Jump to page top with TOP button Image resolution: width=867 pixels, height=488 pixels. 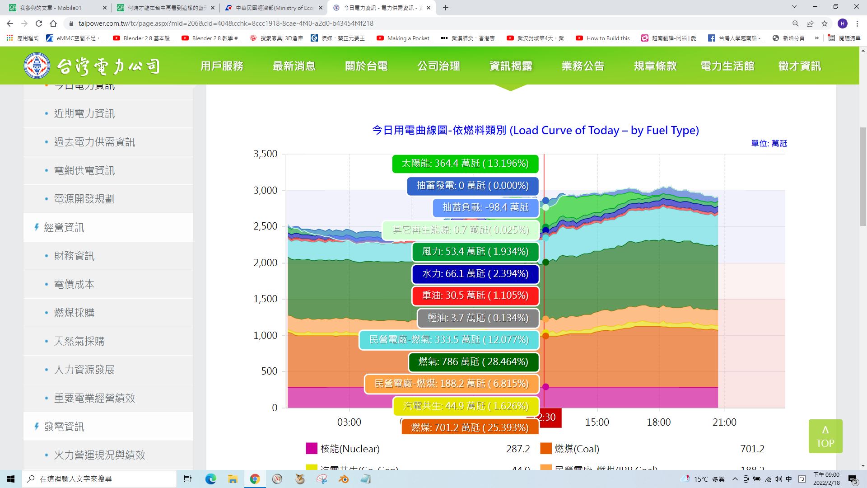tap(825, 436)
